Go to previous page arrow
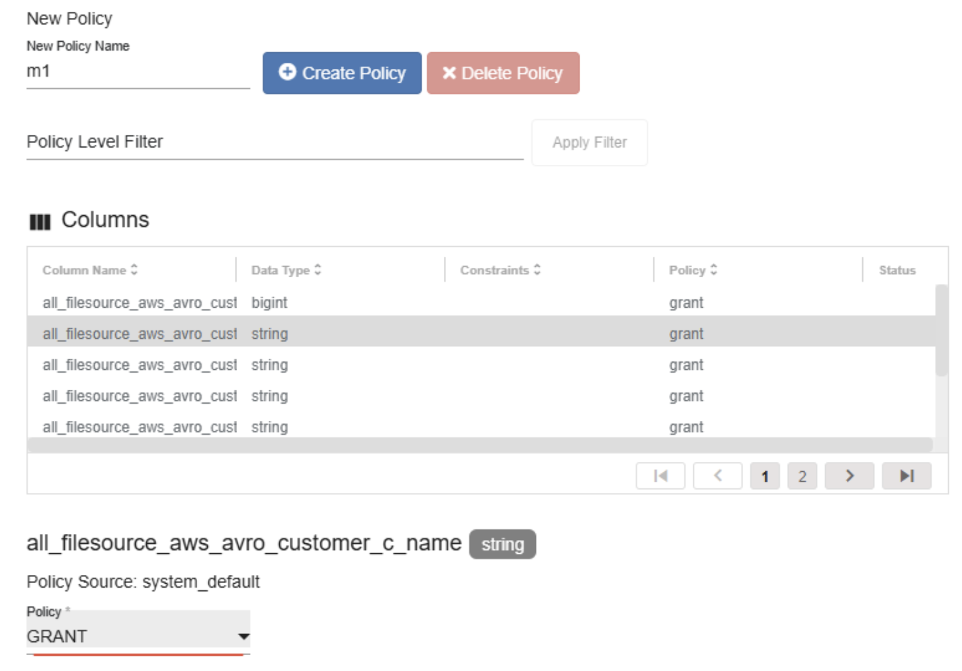Viewport: 962px width, 671px height. 717,476
